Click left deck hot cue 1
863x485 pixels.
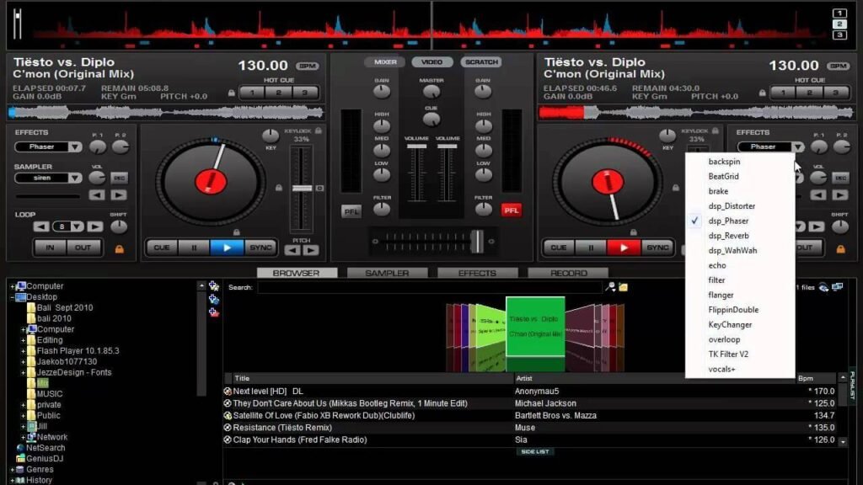click(x=253, y=93)
